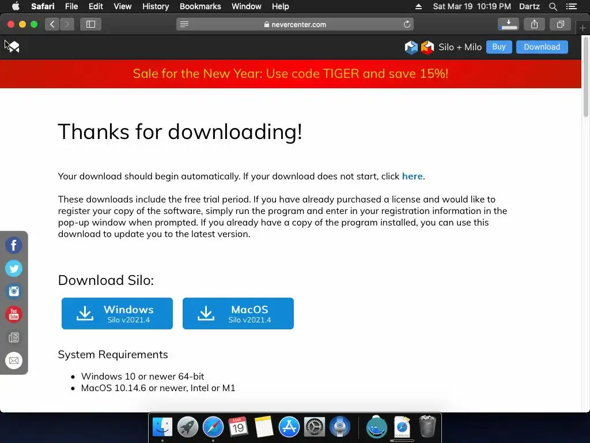This screenshot has width=590, height=443.
Task: Open the Trash in the Dock
Action: (427, 427)
